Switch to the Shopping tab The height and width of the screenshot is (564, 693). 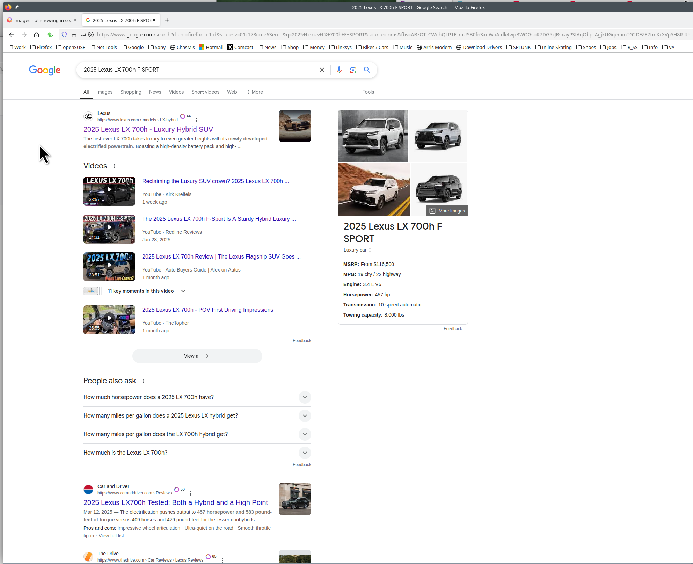131,92
